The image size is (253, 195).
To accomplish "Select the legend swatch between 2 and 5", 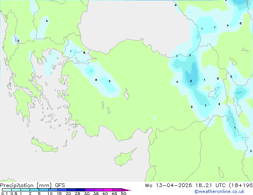I will pyautogui.click(x=34, y=190).
